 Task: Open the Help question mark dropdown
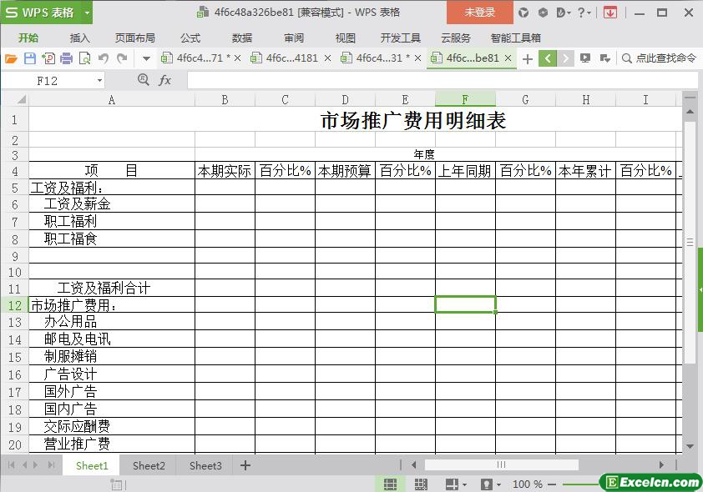(584, 13)
